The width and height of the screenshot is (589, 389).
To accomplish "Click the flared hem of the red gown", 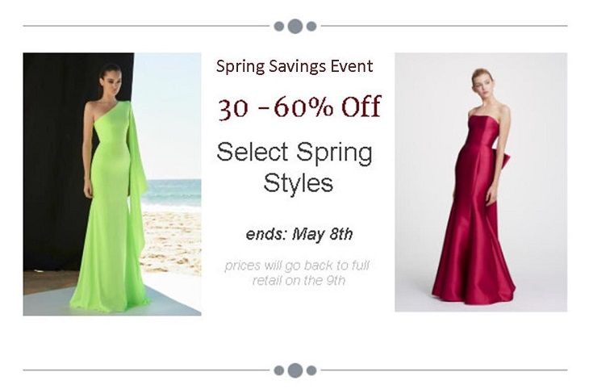I will click(474, 287).
